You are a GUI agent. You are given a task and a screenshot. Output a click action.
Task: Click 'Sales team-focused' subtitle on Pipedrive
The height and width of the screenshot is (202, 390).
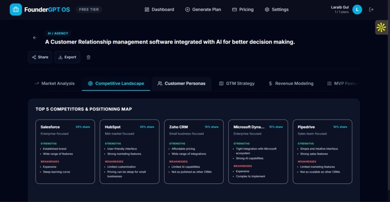click(x=312, y=134)
